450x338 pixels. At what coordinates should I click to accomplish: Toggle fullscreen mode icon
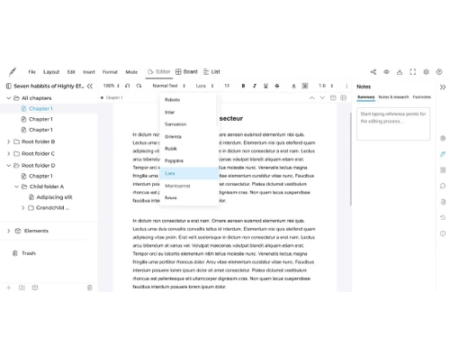click(x=413, y=72)
